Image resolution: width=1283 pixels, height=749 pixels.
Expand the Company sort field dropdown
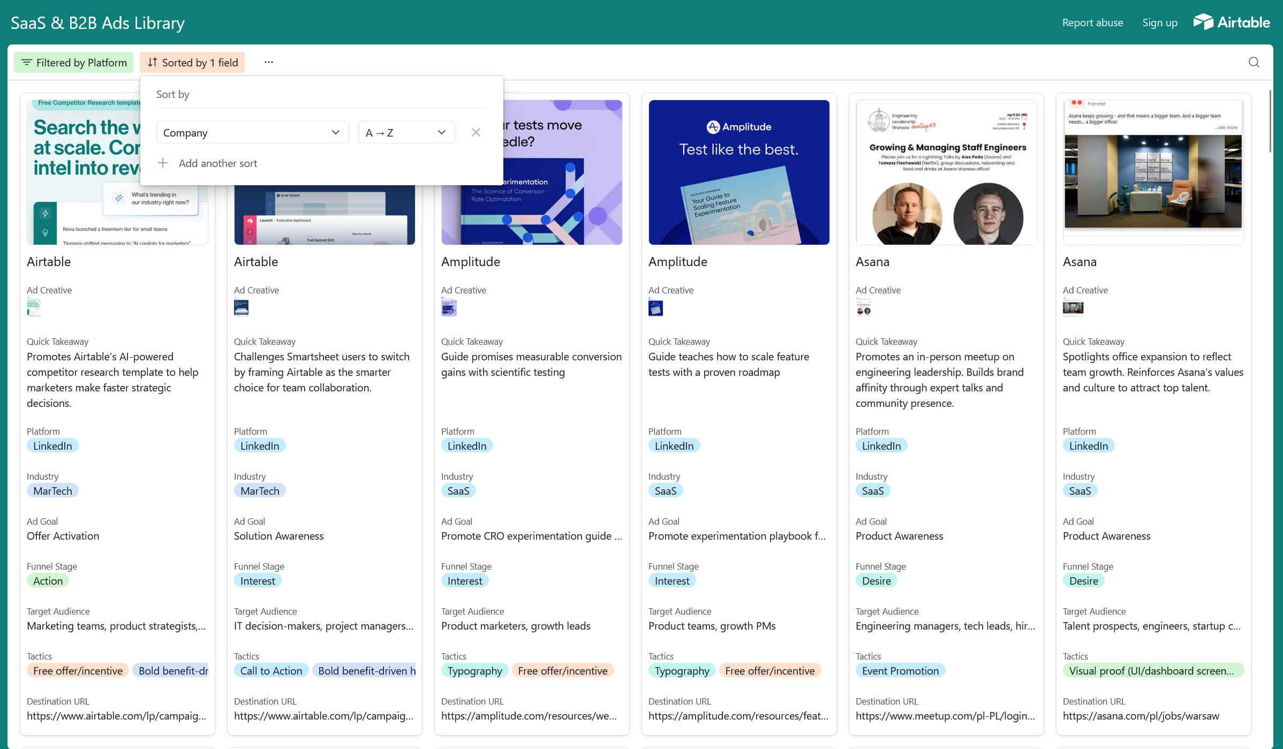pos(252,132)
